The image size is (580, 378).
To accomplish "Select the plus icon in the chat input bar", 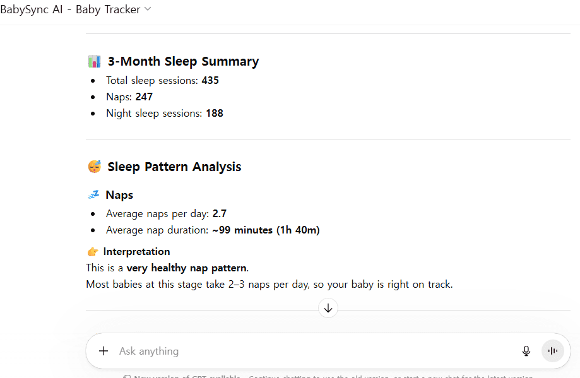I will (x=103, y=351).
